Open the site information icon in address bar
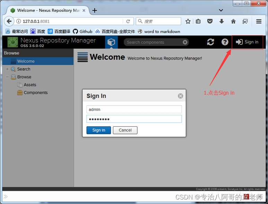This screenshot has width=268, height=204. [x=18, y=22]
